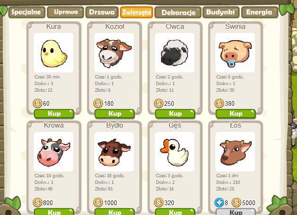Click the grey Kup button under Łoś

(236, 212)
